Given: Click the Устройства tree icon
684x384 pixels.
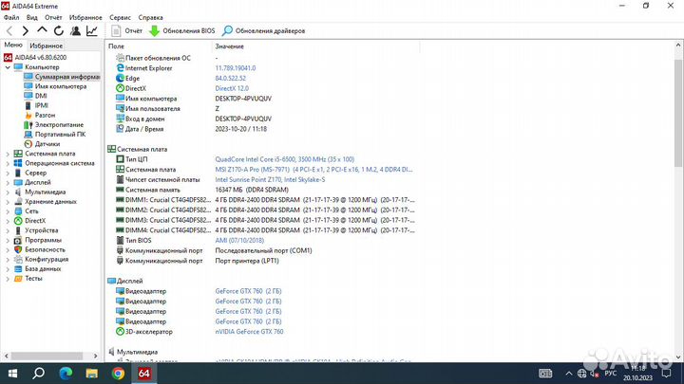Looking at the screenshot, I should click(18, 230).
